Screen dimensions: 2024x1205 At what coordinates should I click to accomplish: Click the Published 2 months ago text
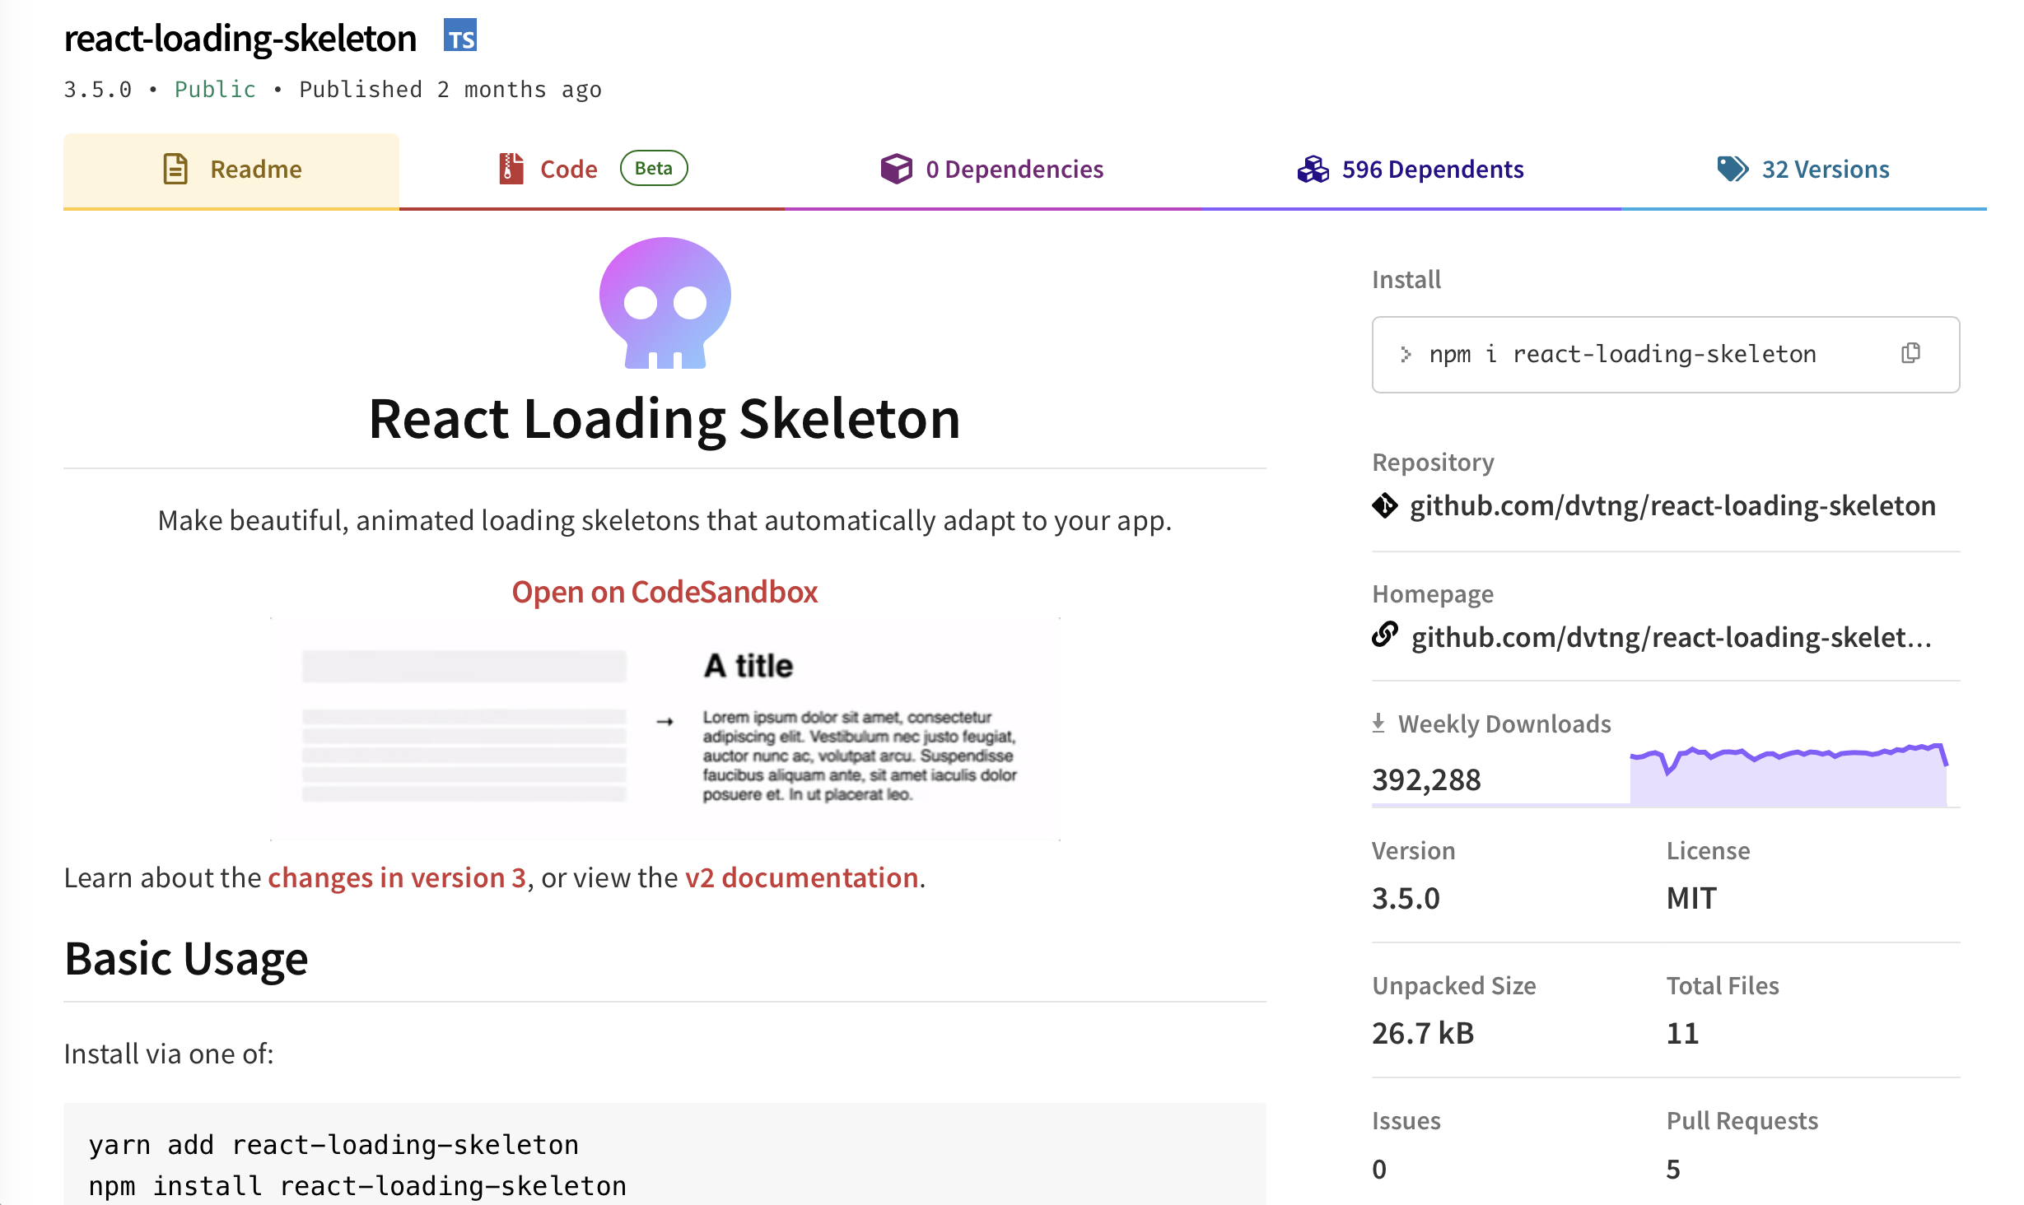click(450, 89)
